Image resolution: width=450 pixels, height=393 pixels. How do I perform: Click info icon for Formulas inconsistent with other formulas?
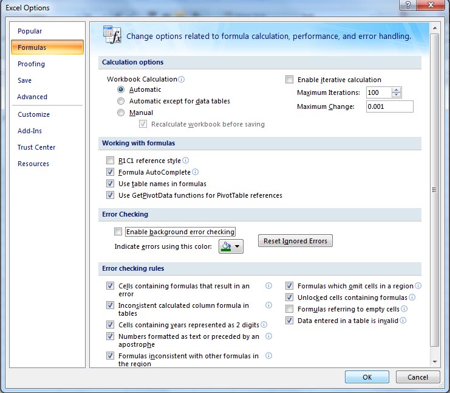click(268, 356)
